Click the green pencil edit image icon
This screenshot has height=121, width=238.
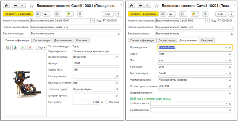click(x=23, y=47)
